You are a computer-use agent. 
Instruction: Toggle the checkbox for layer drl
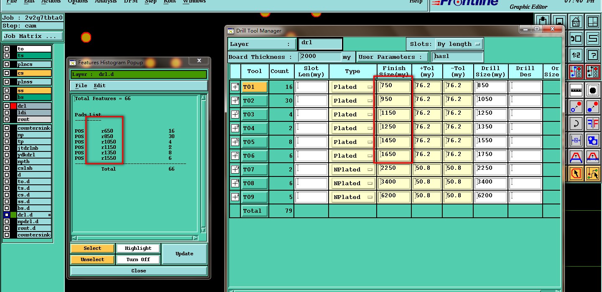click(x=7, y=106)
